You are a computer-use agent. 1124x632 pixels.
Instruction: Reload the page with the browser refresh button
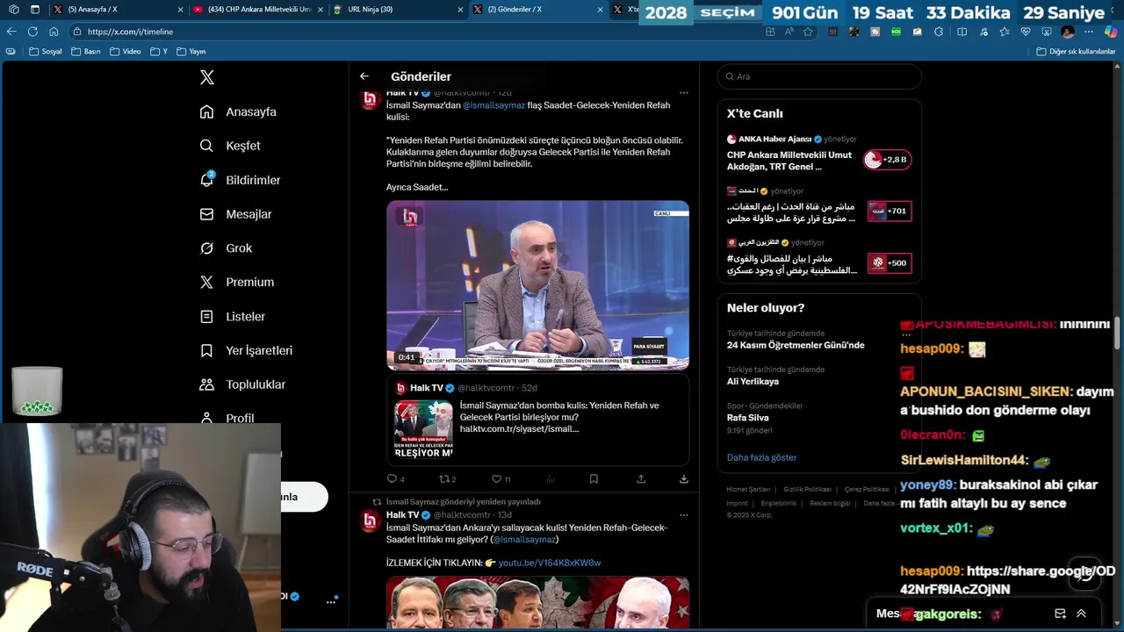[x=32, y=32]
